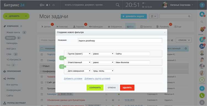Open the Список view dropdown
The height and width of the screenshot is (106, 207).
point(184,40)
